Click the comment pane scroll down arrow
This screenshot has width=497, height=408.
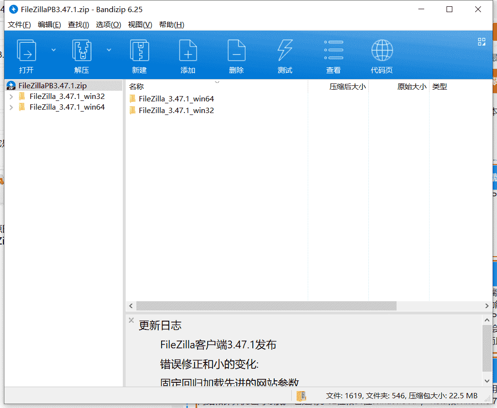[x=487, y=381]
